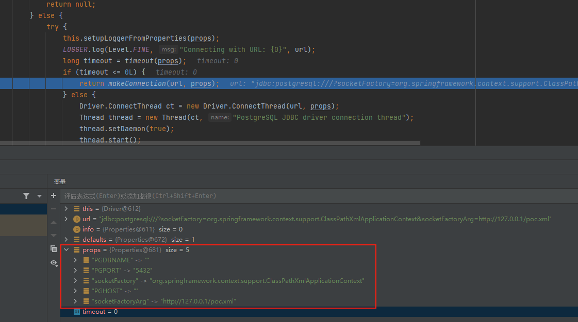The image size is (578, 322).
Task: Click the long timeout declaration line
Action: coord(125,61)
